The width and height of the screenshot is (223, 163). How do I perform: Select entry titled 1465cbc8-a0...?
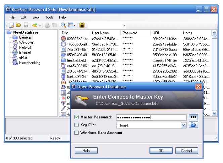(78, 44)
